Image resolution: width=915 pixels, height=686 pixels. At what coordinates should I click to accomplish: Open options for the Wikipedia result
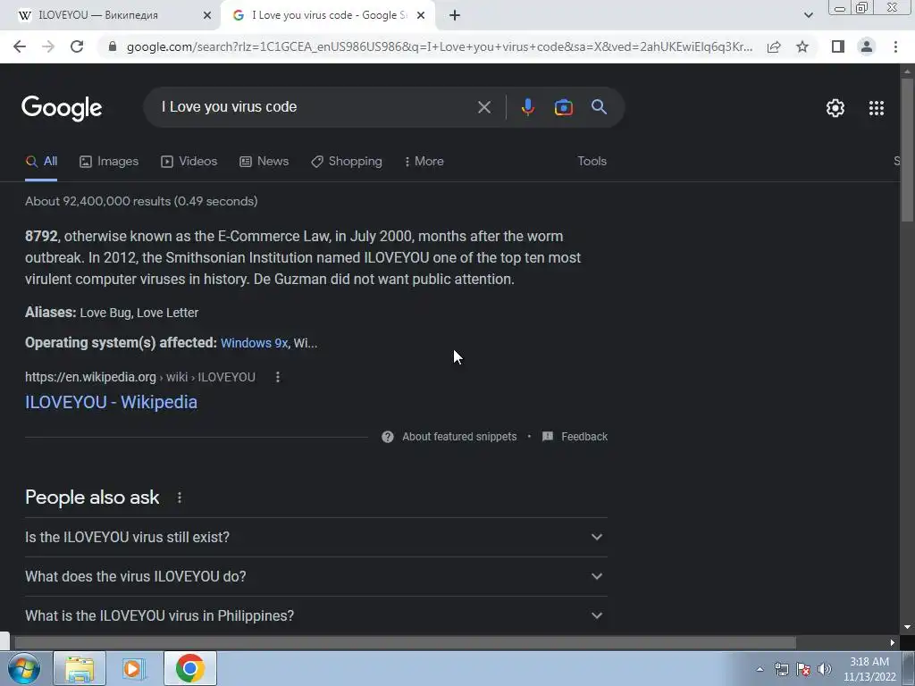pos(278,378)
